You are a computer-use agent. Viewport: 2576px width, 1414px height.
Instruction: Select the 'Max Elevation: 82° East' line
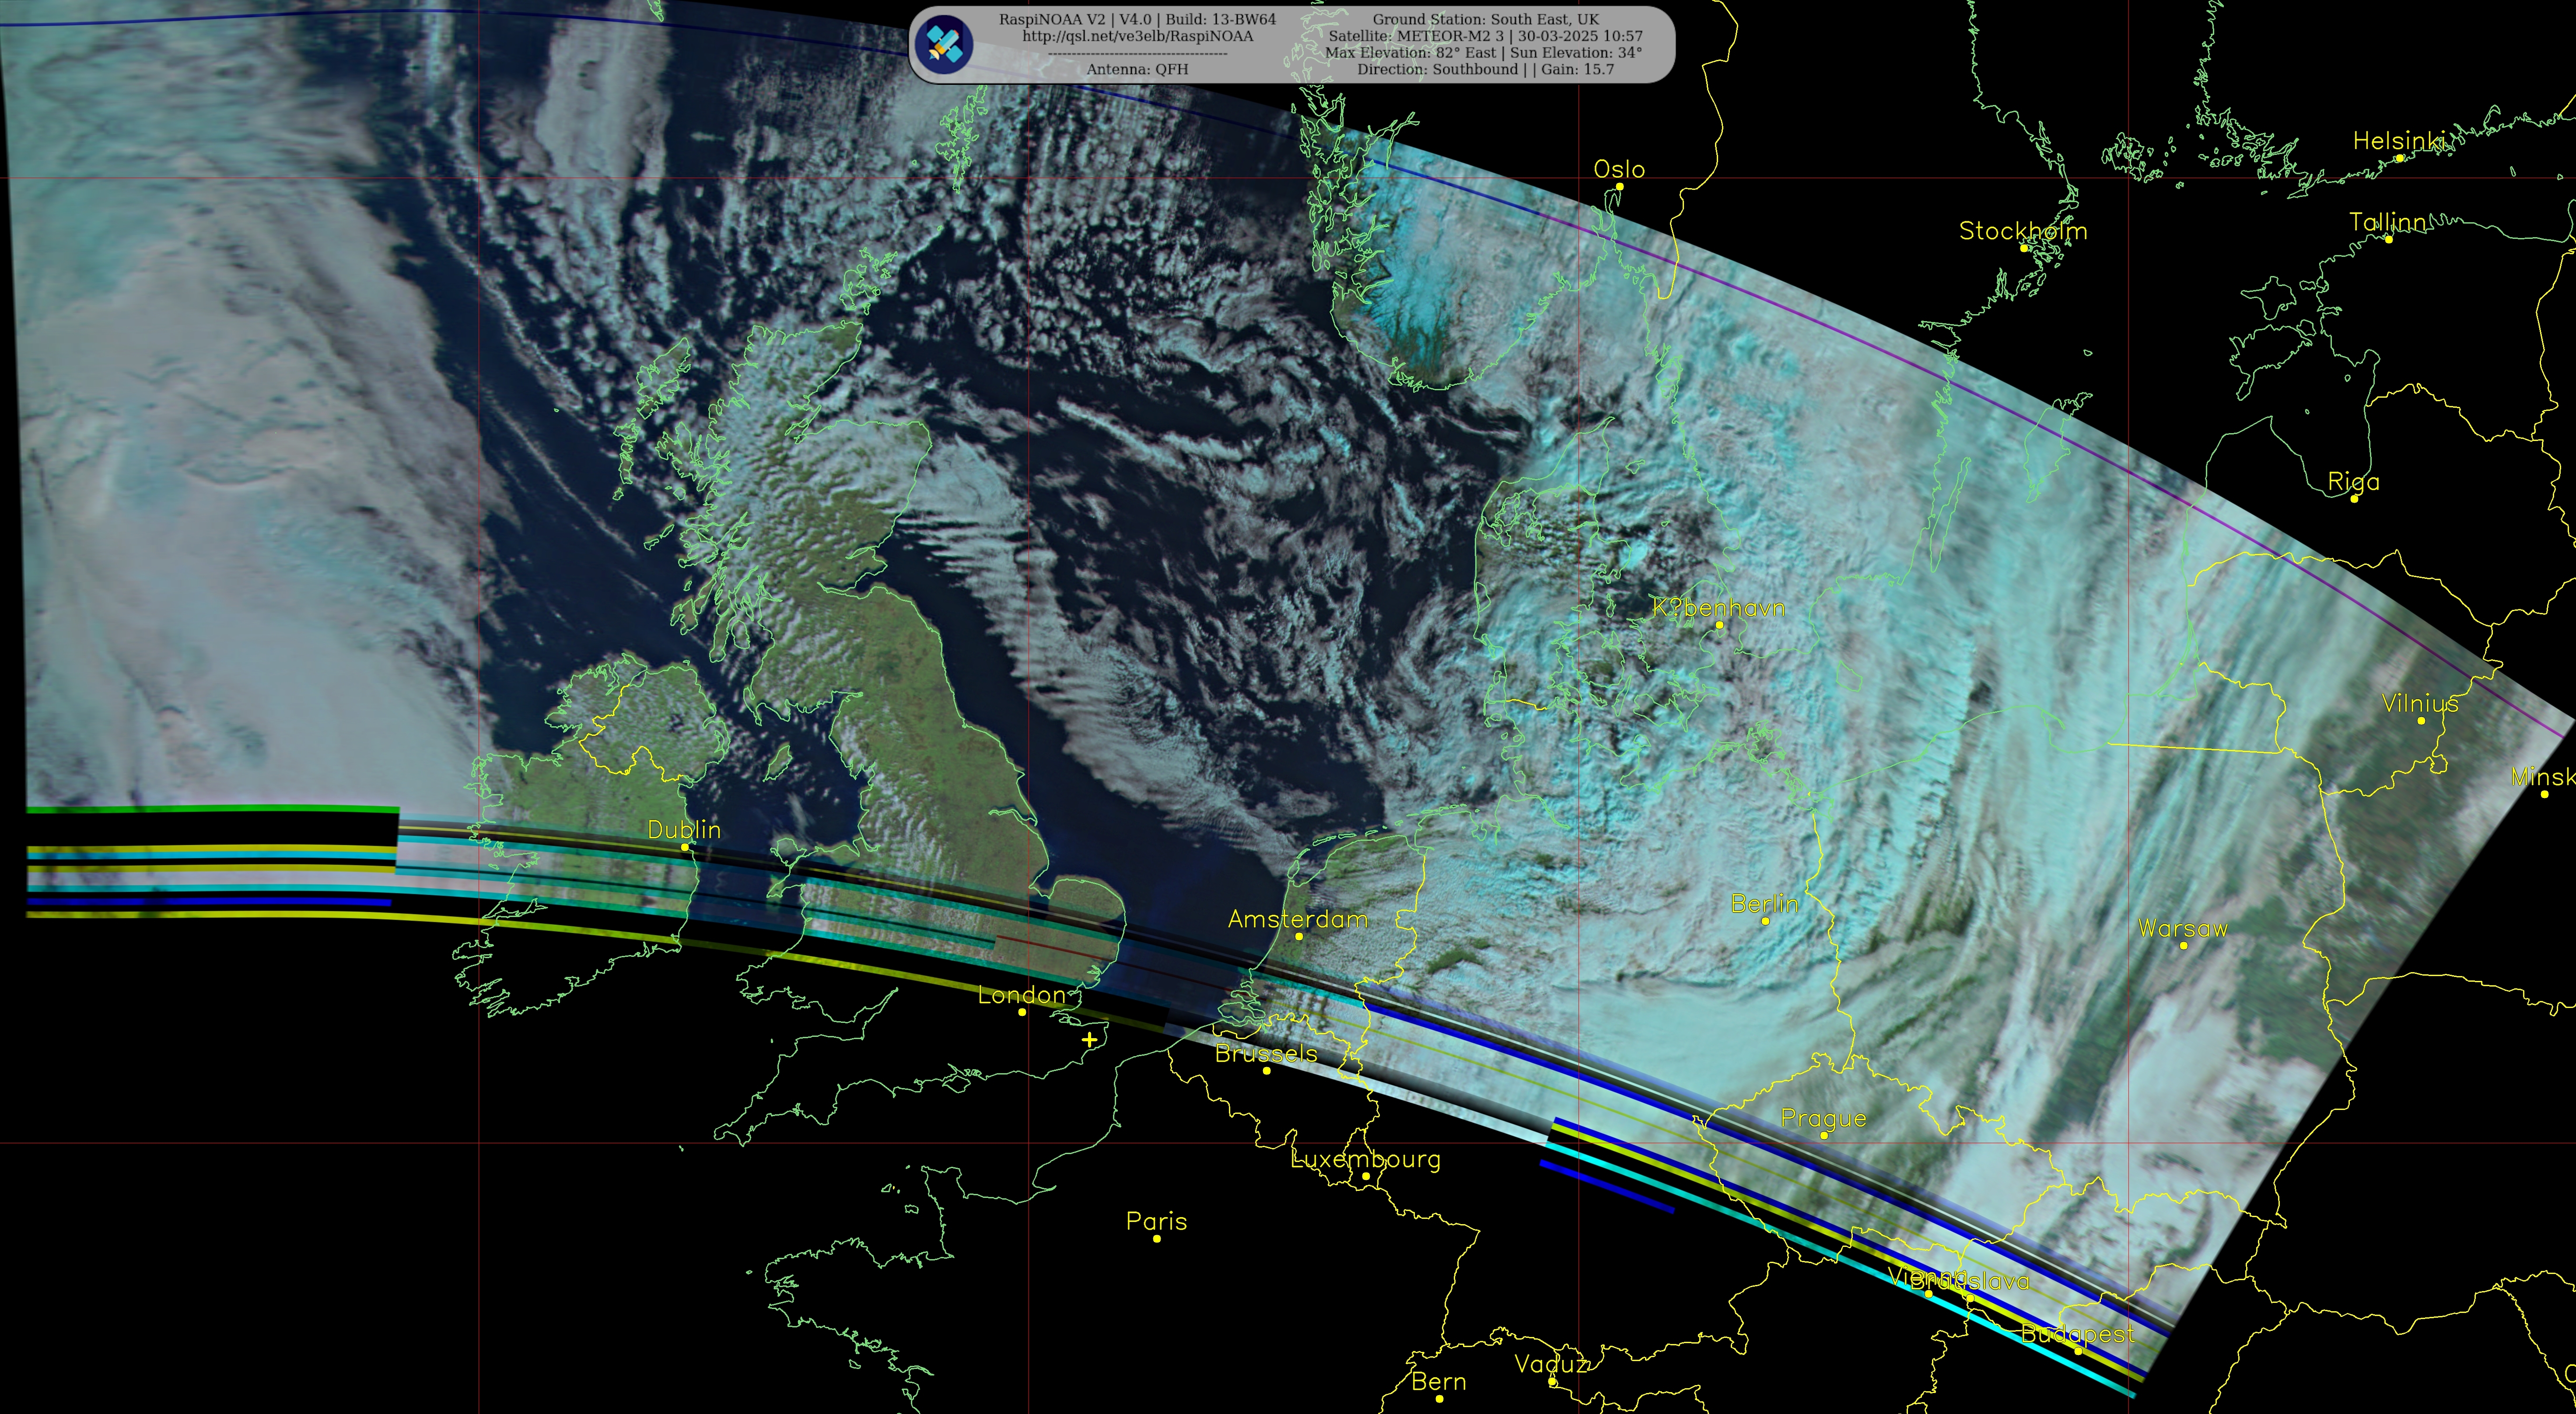[x=1485, y=52]
